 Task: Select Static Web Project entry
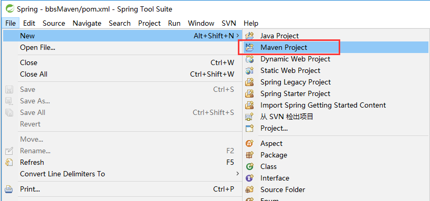click(336, 70)
